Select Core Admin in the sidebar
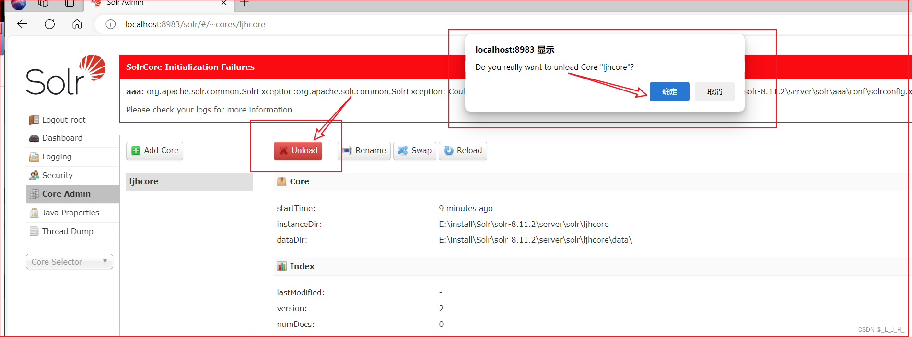 pos(72,194)
